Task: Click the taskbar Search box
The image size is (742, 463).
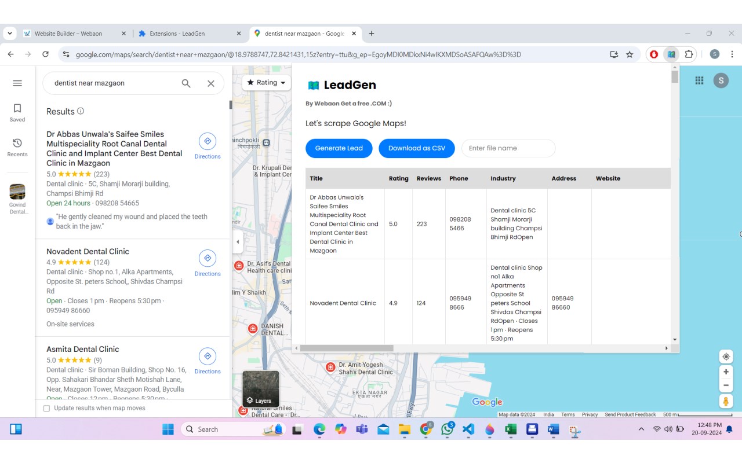Action: pos(234,429)
